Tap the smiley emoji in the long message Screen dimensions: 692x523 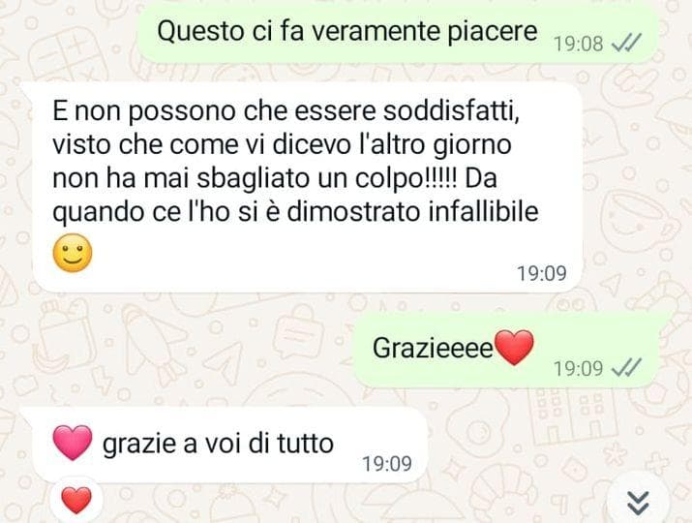tap(73, 253)
